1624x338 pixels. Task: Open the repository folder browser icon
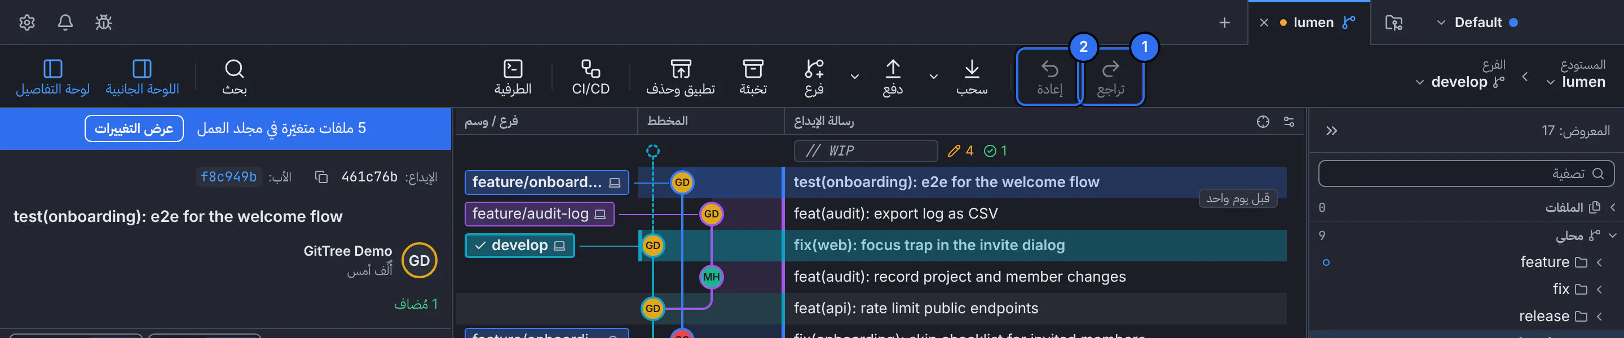(x=1393, y=23)
